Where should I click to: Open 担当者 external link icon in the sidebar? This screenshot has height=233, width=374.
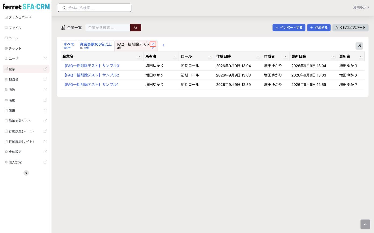click(x=45, y=79)
